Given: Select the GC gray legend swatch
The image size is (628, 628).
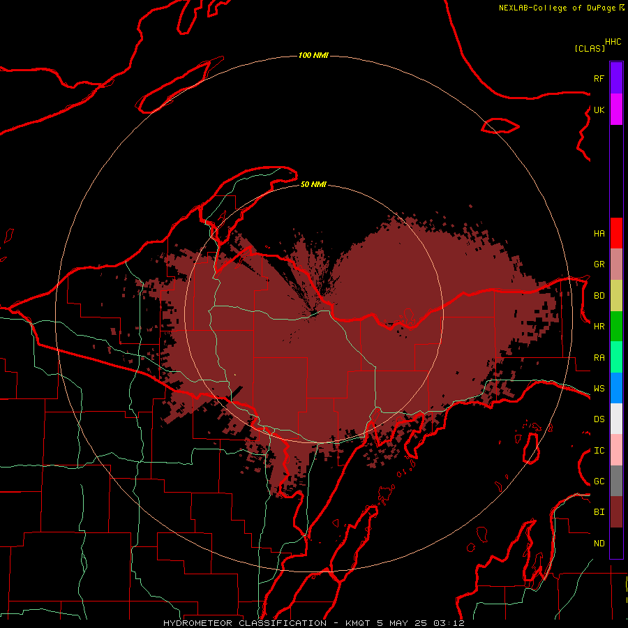Looking at the screenshot, I should coord(616,481).
